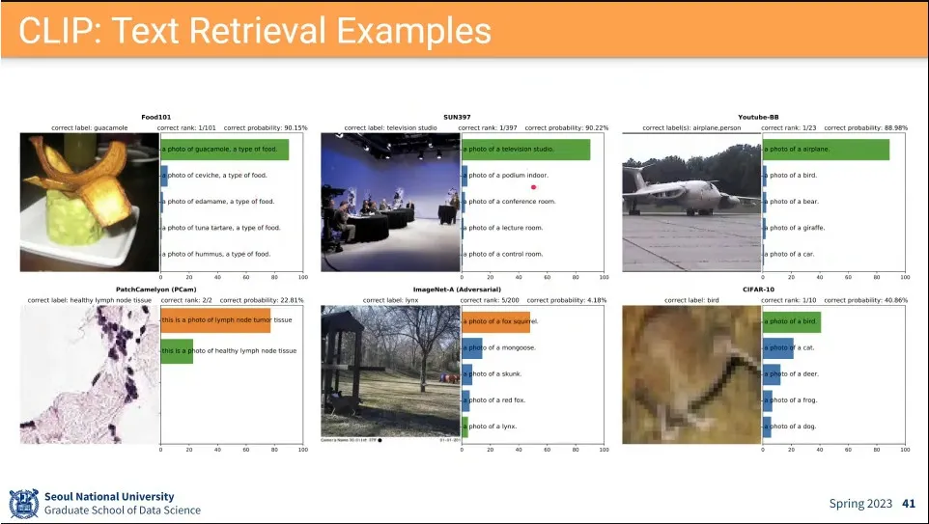Viewport: 929px width, 524px height.
Task: Click 'Graduate School of Data Science' footer text
Action: [123, 510]
